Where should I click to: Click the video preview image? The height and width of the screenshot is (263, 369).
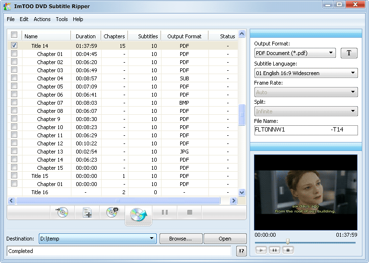pyautogui.click(x=306, y=192)
